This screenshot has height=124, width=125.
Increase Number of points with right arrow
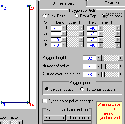[x=121, y=66]
